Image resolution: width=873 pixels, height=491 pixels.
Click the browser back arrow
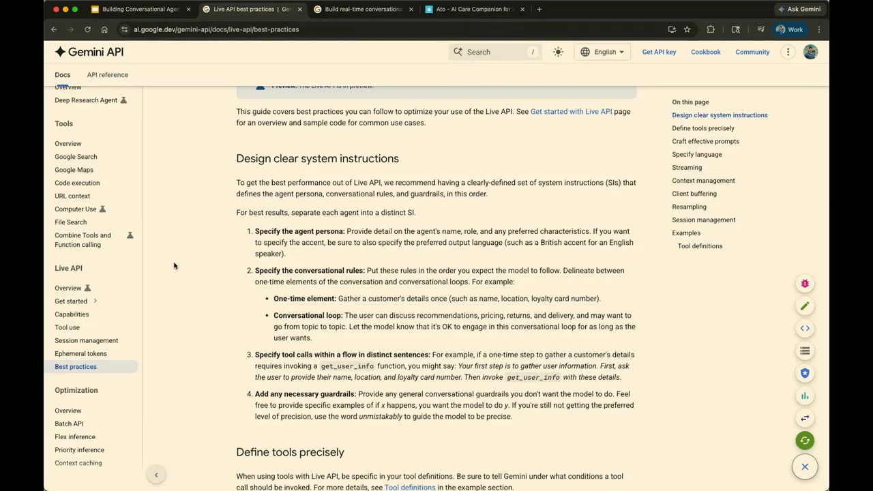coord(54,29)
